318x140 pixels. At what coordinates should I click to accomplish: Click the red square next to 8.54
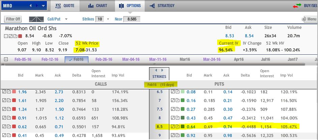[20, 36]
